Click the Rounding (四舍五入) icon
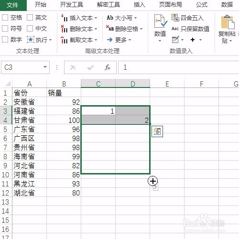 pos(175,18)
